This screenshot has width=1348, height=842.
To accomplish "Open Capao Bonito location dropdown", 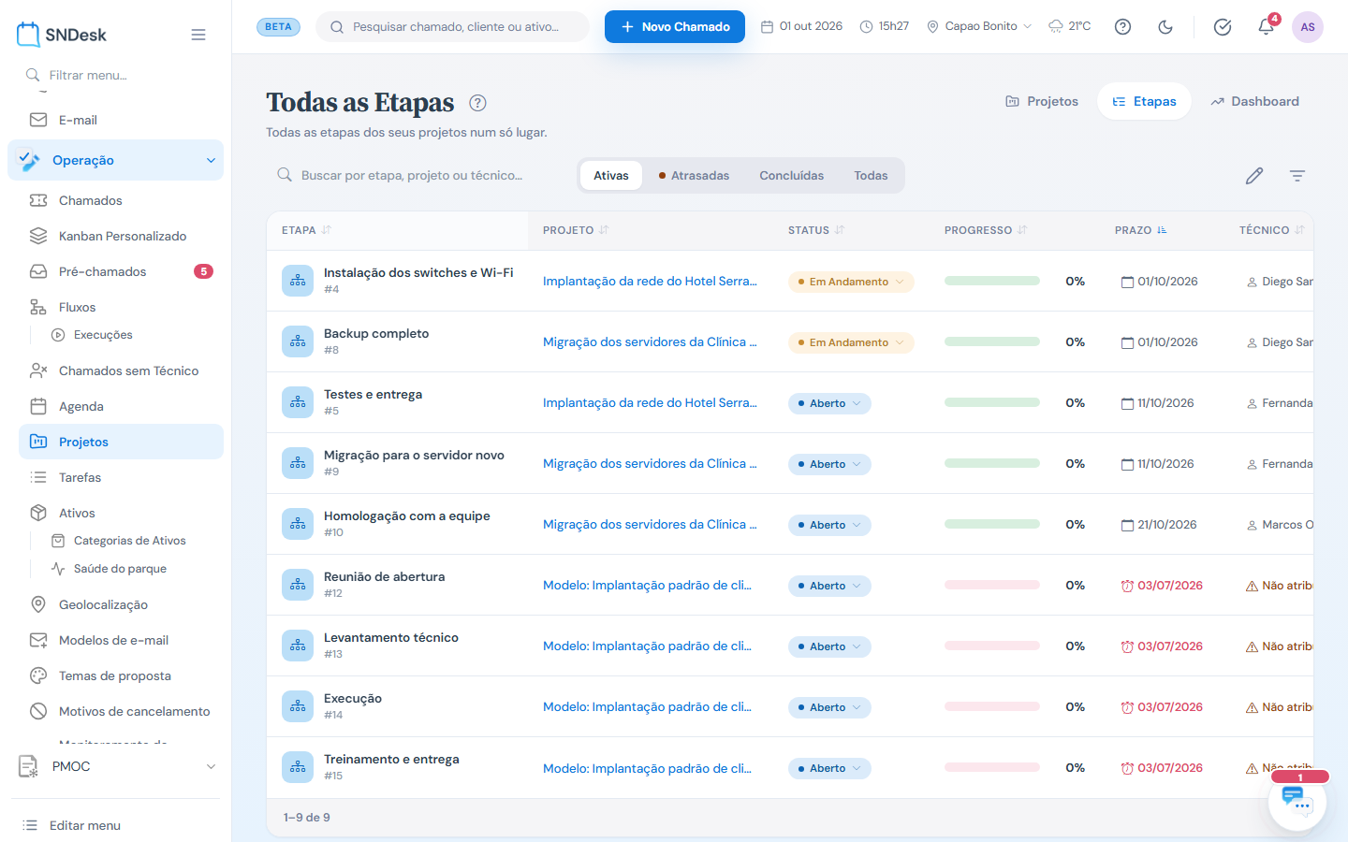I will click(979, 26).
